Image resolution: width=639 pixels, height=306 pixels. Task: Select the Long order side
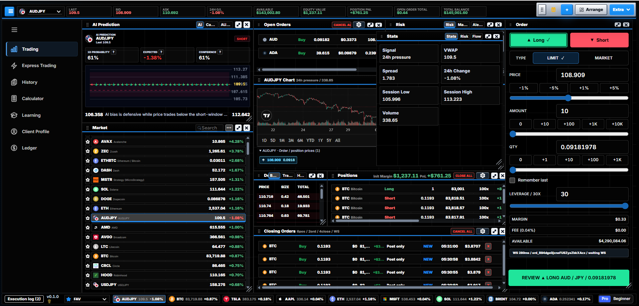[538, 40]
